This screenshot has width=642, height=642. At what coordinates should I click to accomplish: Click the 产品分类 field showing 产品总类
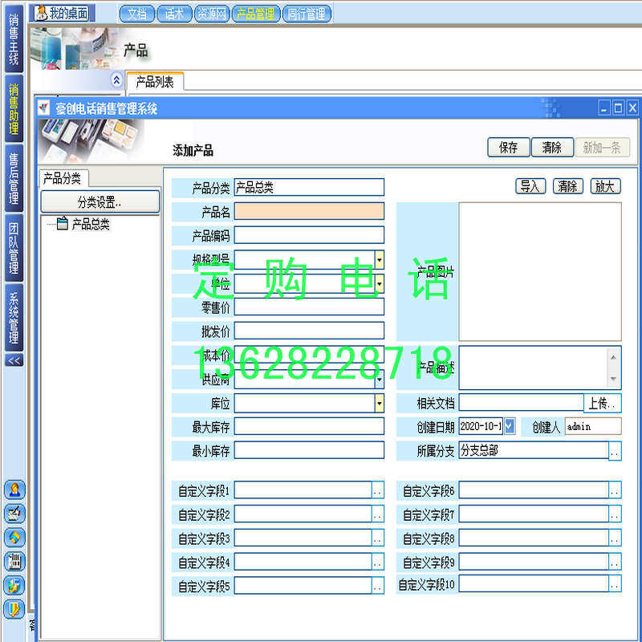point(309,188)
